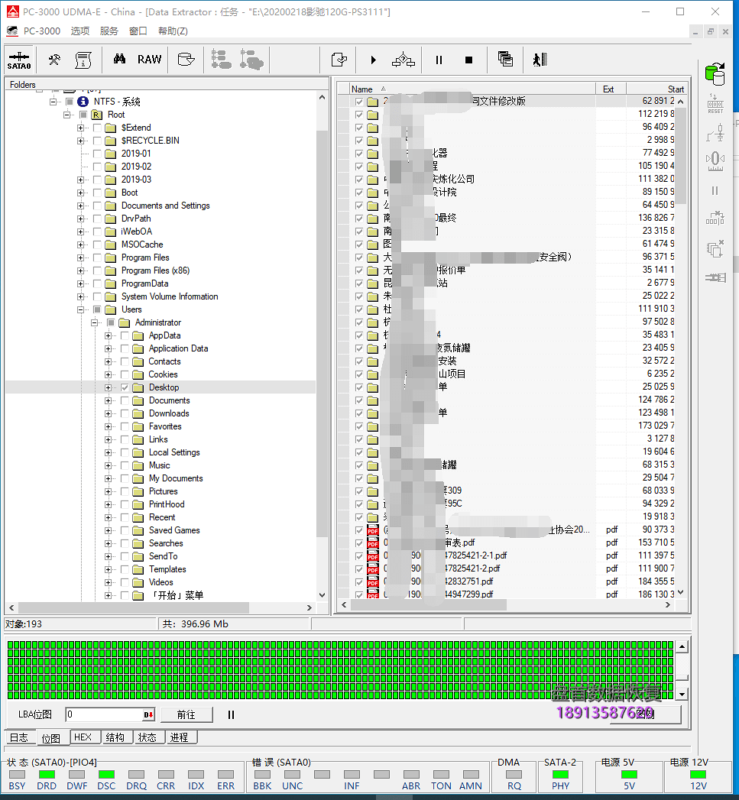Collapse the Root folder node
The width and height of the screenshot is (739, 800).
(66, 115)
